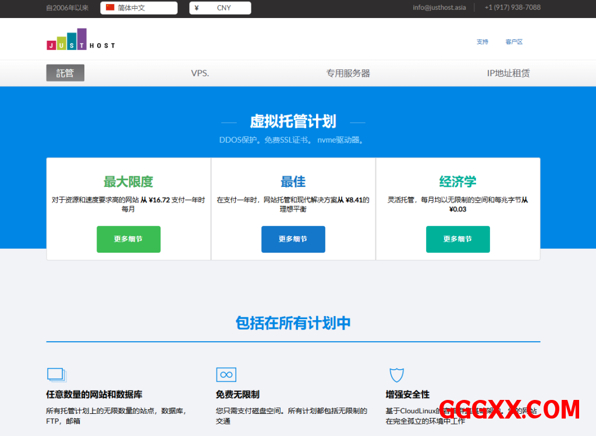The height and width of the screenshot is (436, 596).
Task: Select the 託管 hosting tab
Action: (65, 73)
